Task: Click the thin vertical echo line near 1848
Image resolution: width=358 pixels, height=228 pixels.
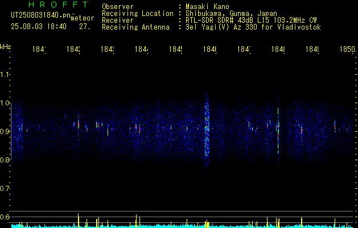Action: pos(278,134)
